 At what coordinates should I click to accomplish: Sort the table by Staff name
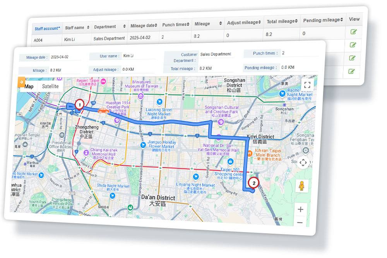click(77, 27)
